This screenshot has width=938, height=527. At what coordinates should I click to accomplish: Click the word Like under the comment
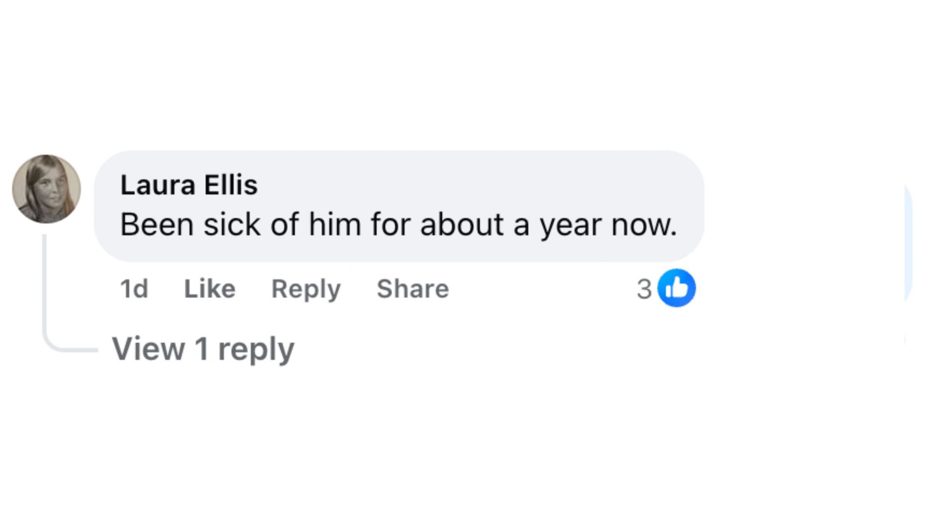210,289
